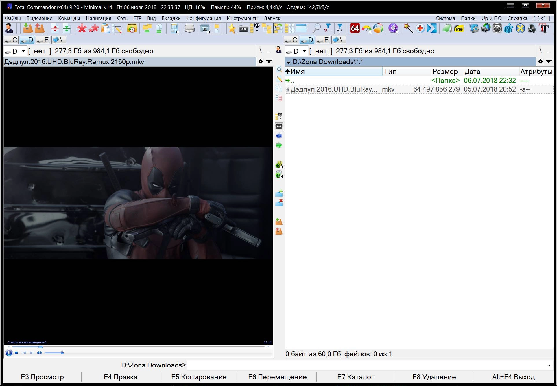Click the blue registry cubes icon
The image size is (557, 386).
pos(508,28)
